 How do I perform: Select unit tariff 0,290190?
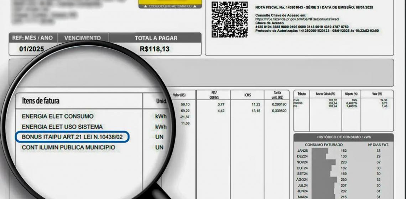(x=279, y=104)
